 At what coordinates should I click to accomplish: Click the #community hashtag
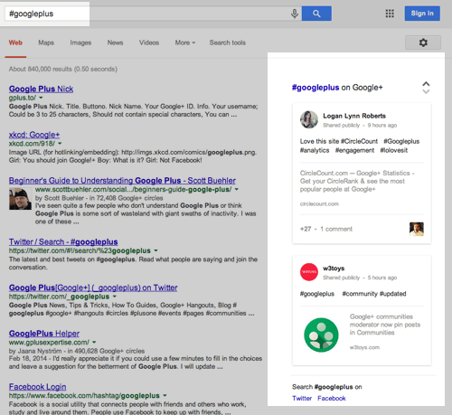pyautogui.click(x=360, y=294)
